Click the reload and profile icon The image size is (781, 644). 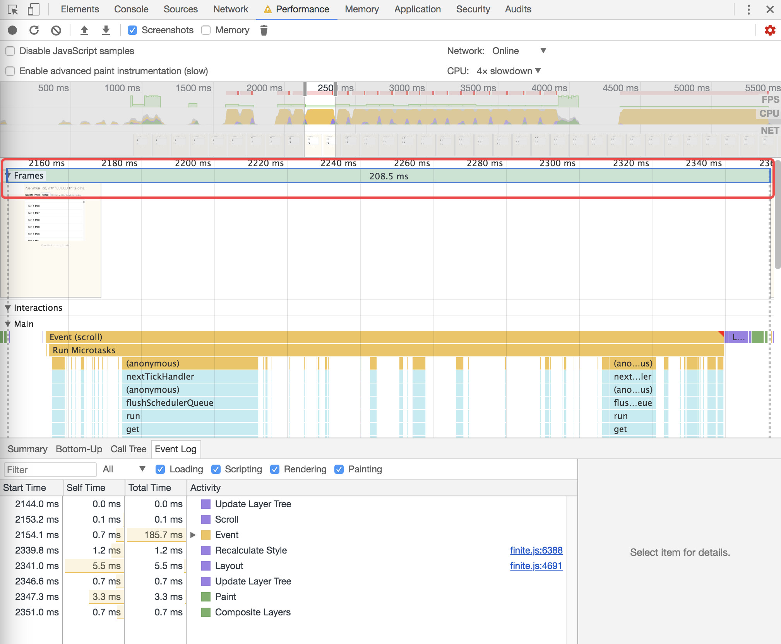[x=34, y=30]
